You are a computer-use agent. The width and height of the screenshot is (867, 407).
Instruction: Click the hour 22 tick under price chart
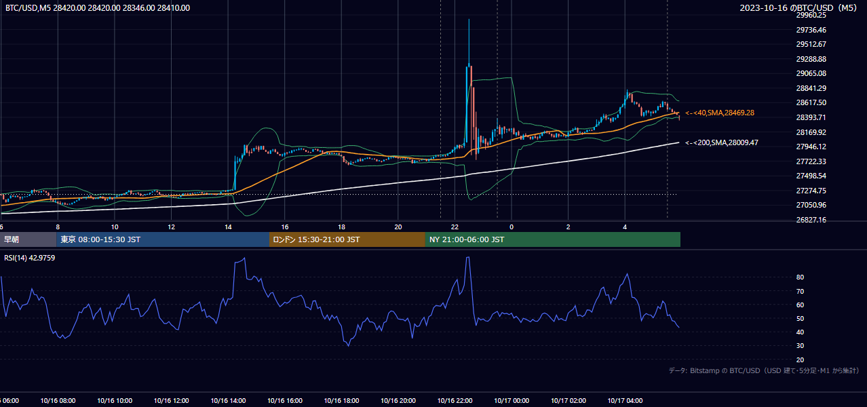coord(455,227)
